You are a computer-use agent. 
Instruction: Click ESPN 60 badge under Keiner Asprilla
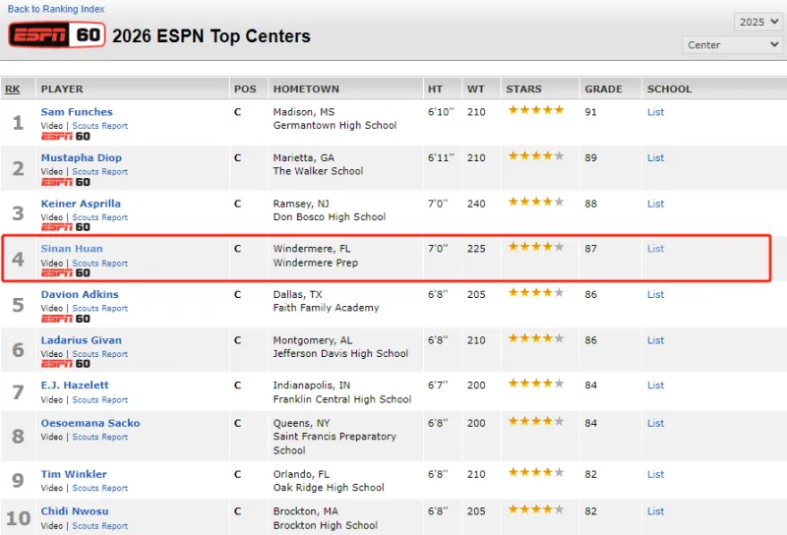pyautogui.click(x=65, y=228)
